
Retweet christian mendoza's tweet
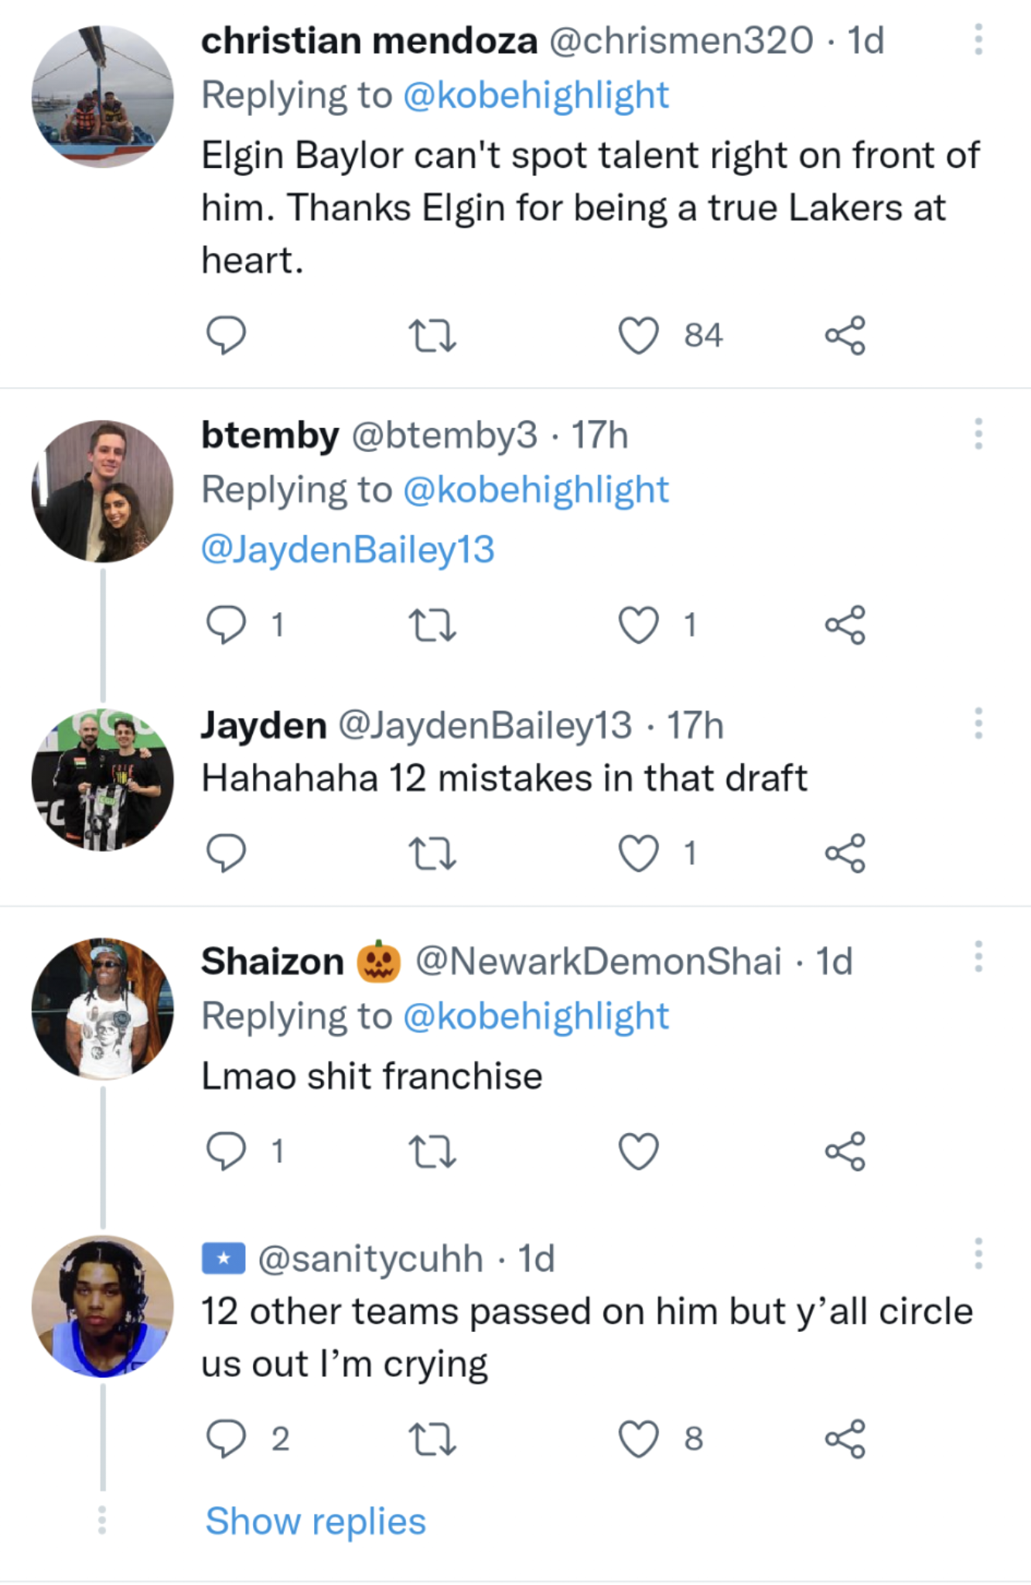(432, 336)
